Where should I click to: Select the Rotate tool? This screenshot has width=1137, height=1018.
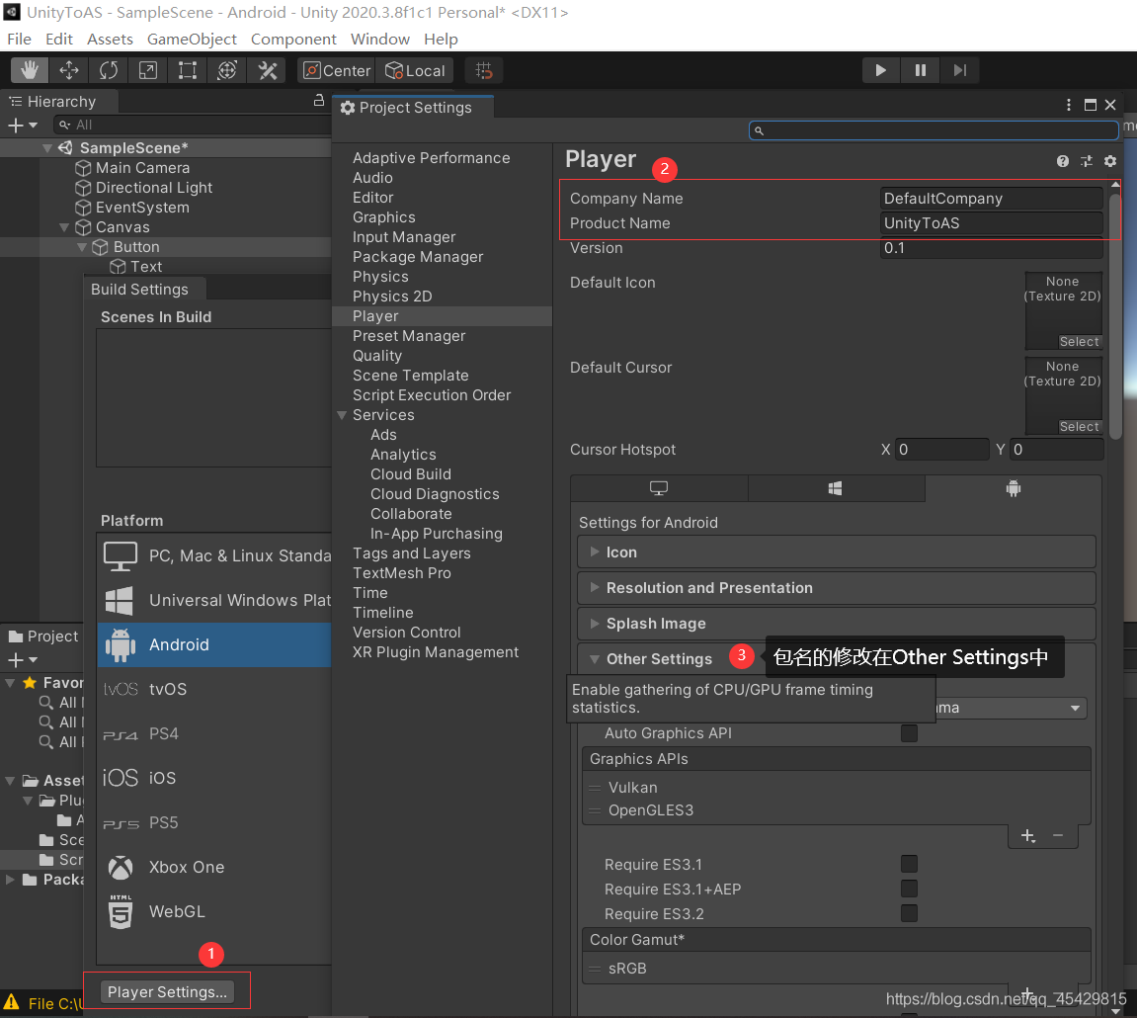point(109,70)
